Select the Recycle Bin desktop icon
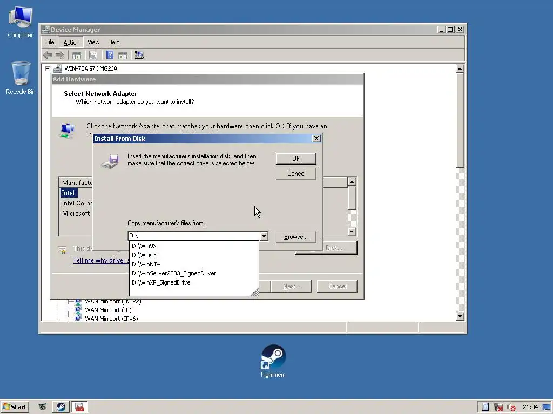The image size is (553, 414). (21, 78)
